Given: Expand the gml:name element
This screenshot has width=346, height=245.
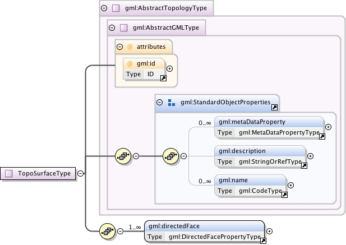Looking at the screenshot, I should coord(291,185).
